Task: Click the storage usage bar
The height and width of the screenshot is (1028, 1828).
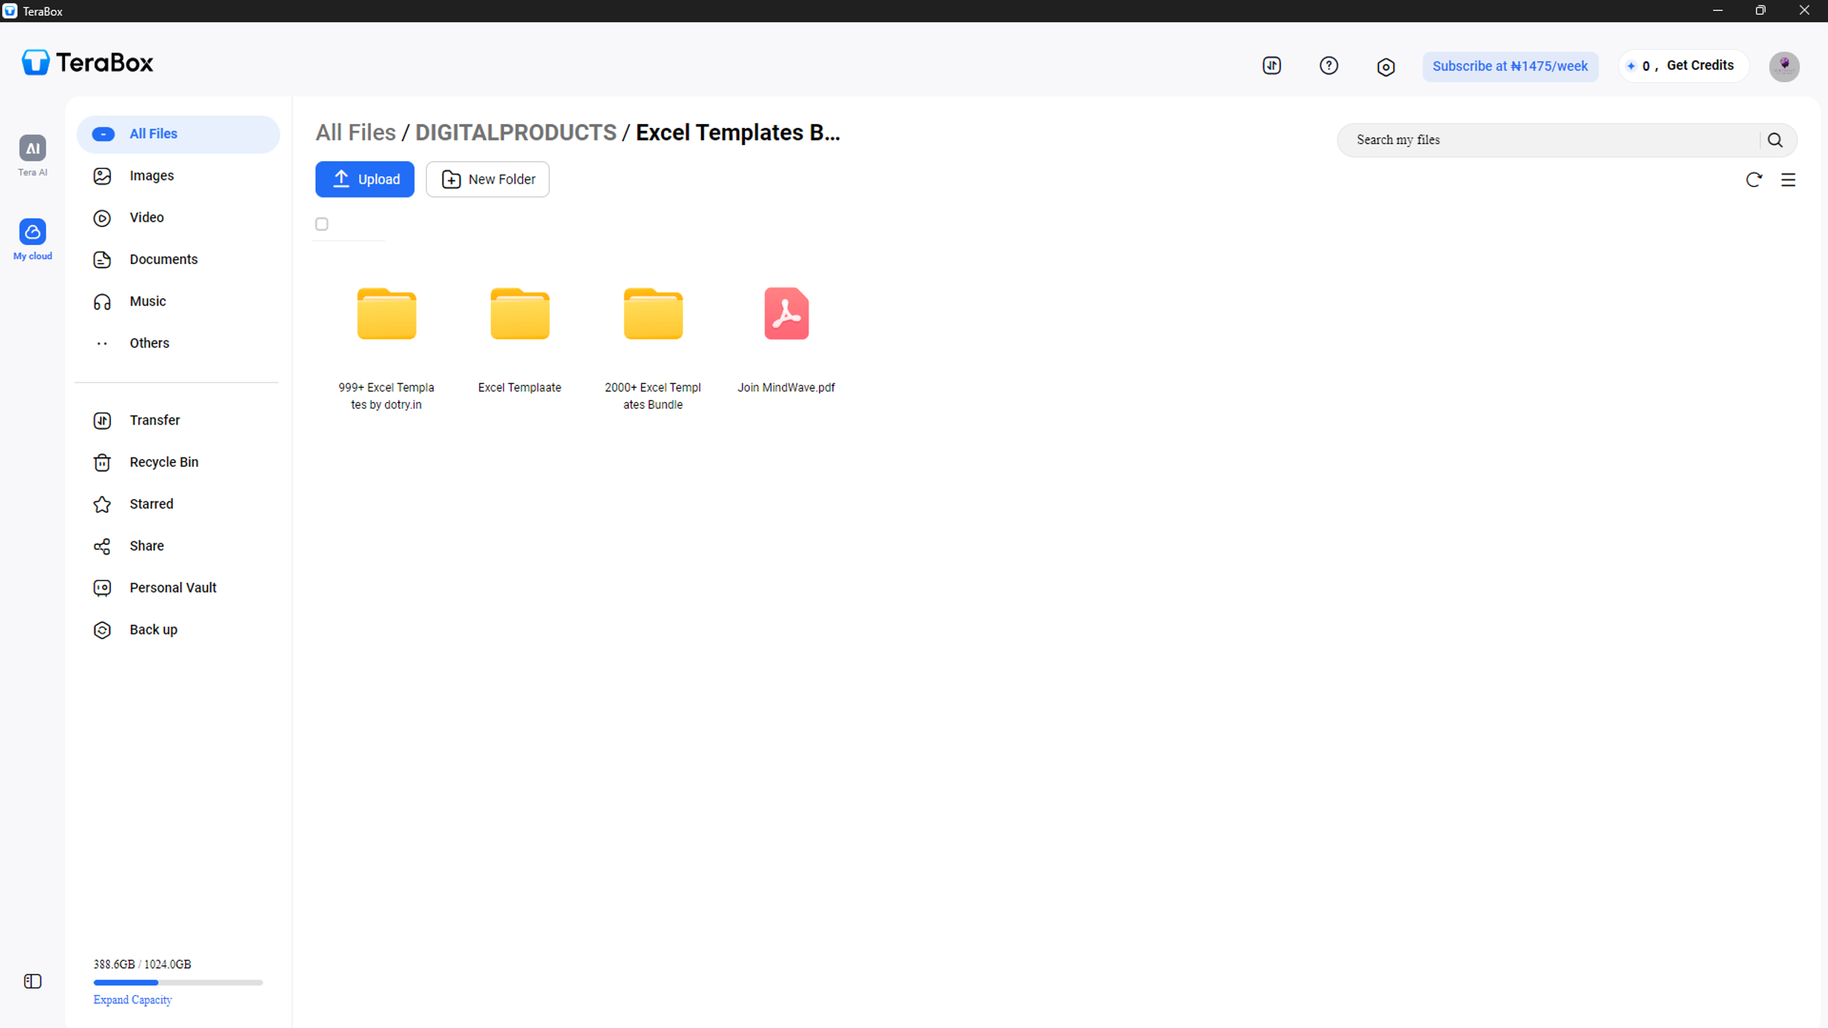Action: [x=178, y=982]
